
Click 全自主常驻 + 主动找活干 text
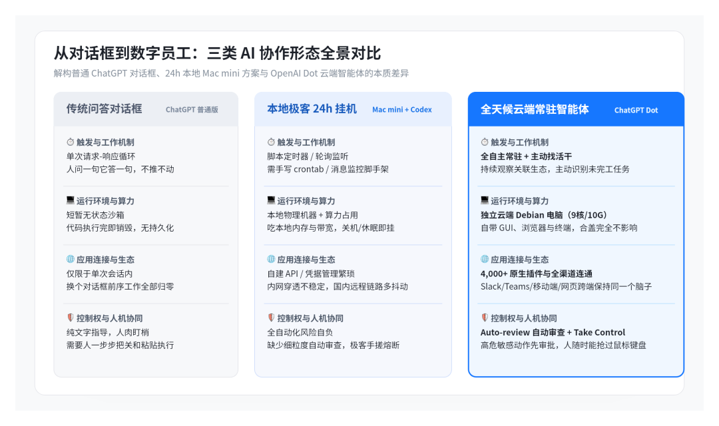click(526, 156)
